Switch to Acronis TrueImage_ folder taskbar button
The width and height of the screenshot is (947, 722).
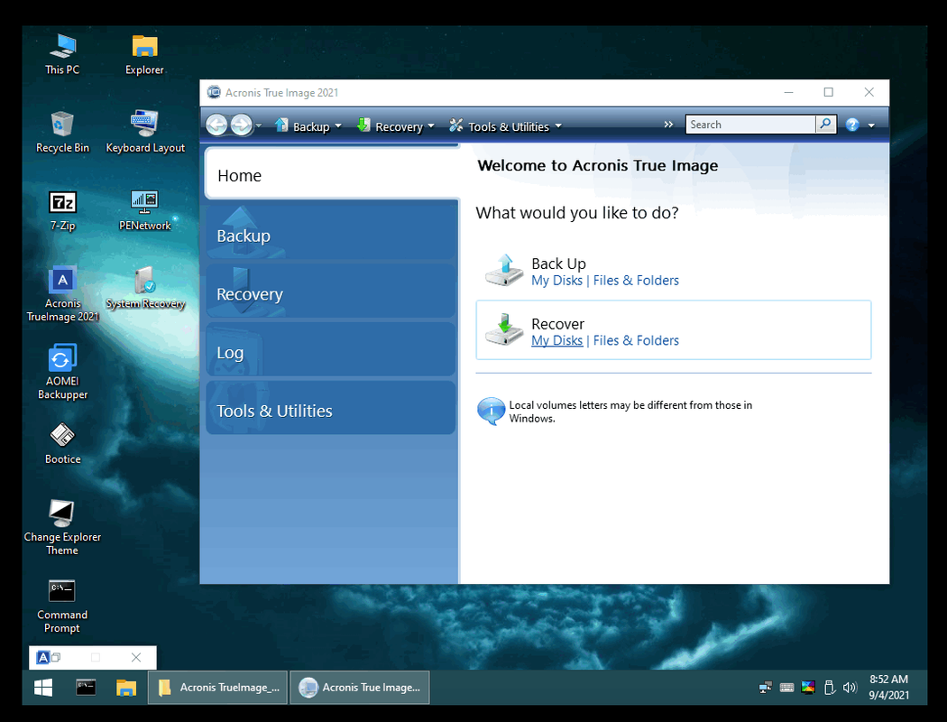coord(218,688)
